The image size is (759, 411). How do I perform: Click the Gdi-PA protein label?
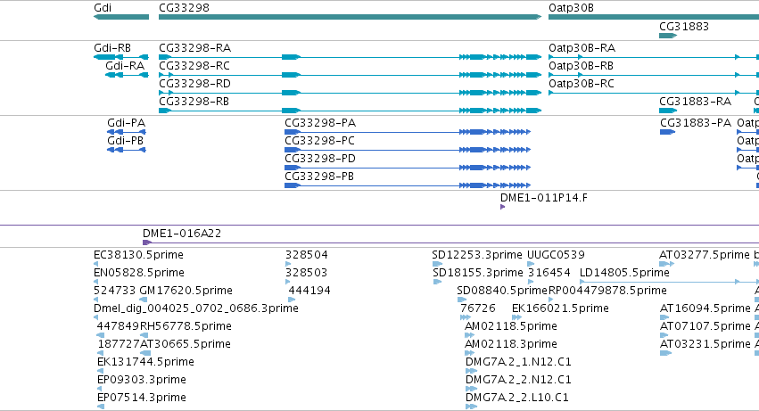click(x=127, y=123)
